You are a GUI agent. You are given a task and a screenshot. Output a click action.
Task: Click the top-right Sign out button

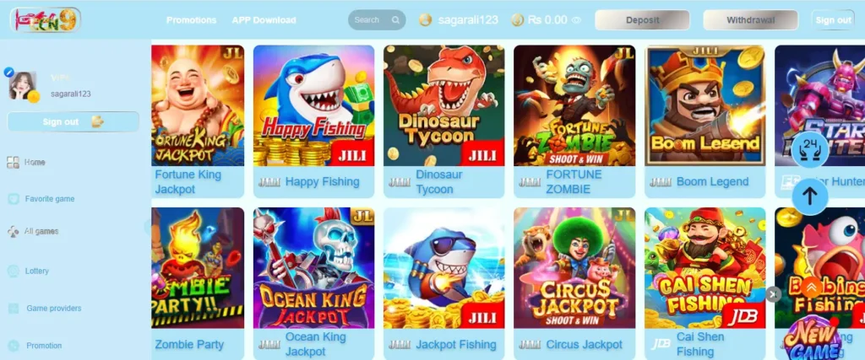pos(833,20)
